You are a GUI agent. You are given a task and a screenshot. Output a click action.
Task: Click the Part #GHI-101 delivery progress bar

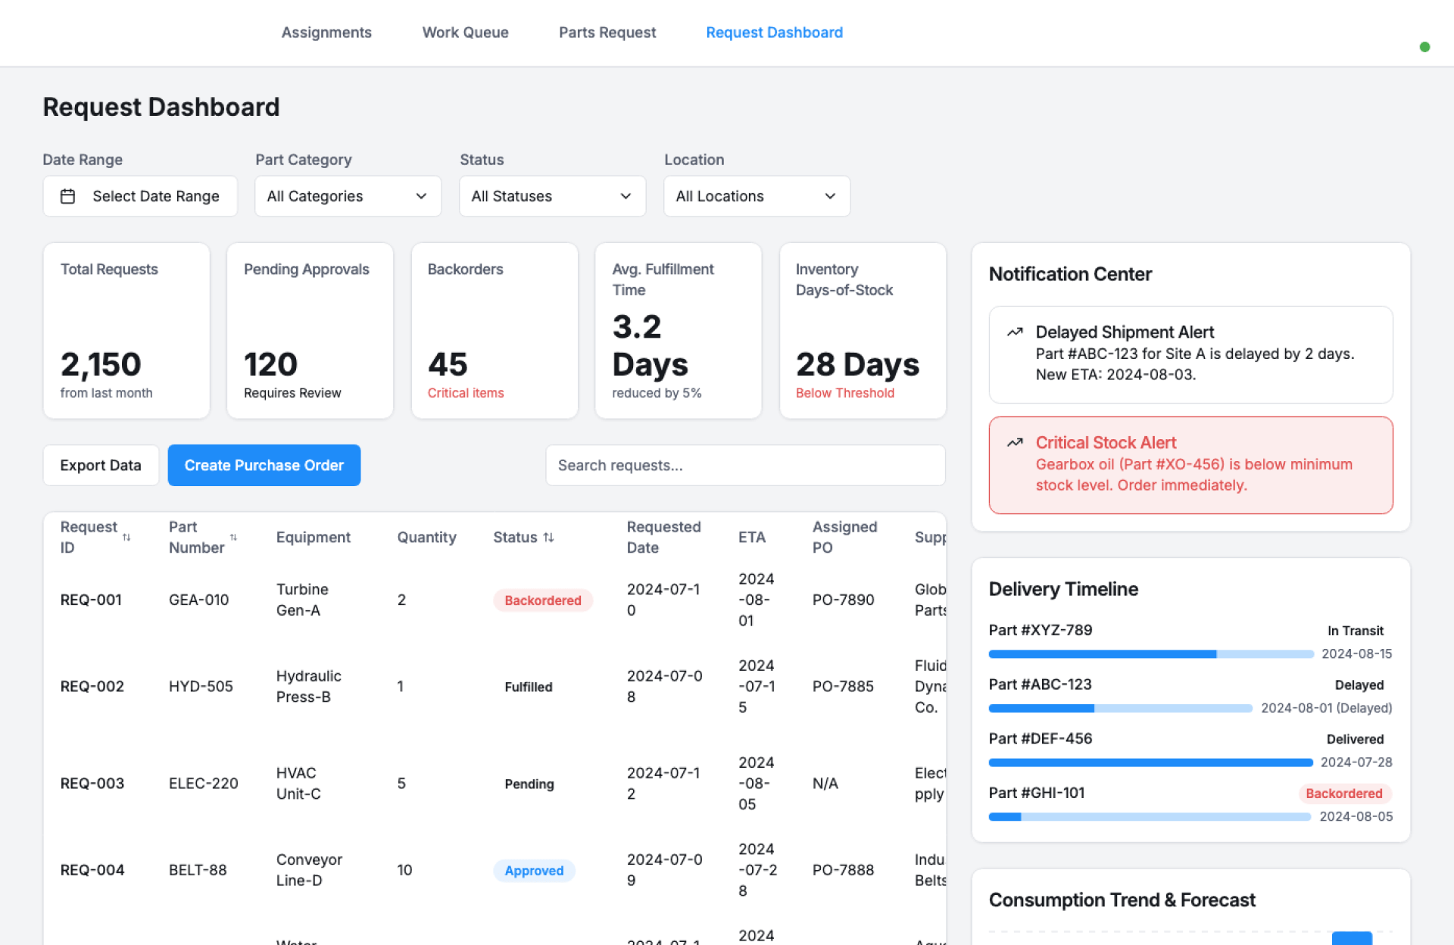[x=1149, y=816]
